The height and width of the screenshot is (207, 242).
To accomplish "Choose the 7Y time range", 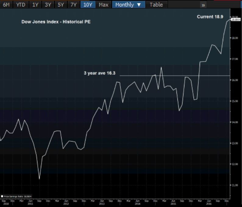I will coord(73,5).
